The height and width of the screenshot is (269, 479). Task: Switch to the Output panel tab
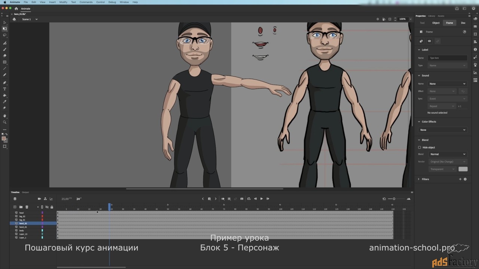coord(25,192)
